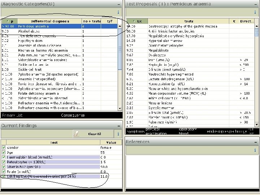Toggle Reticulocytes finding checkbox
The height and width of the screenshot is (195, 260).
click(4, 162)
